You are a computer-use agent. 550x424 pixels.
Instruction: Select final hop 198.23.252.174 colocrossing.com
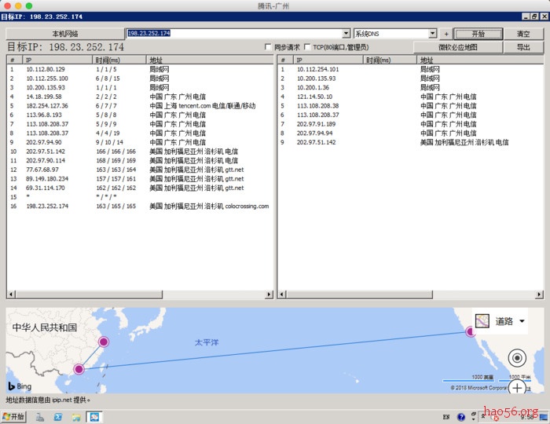coord(140,206)
